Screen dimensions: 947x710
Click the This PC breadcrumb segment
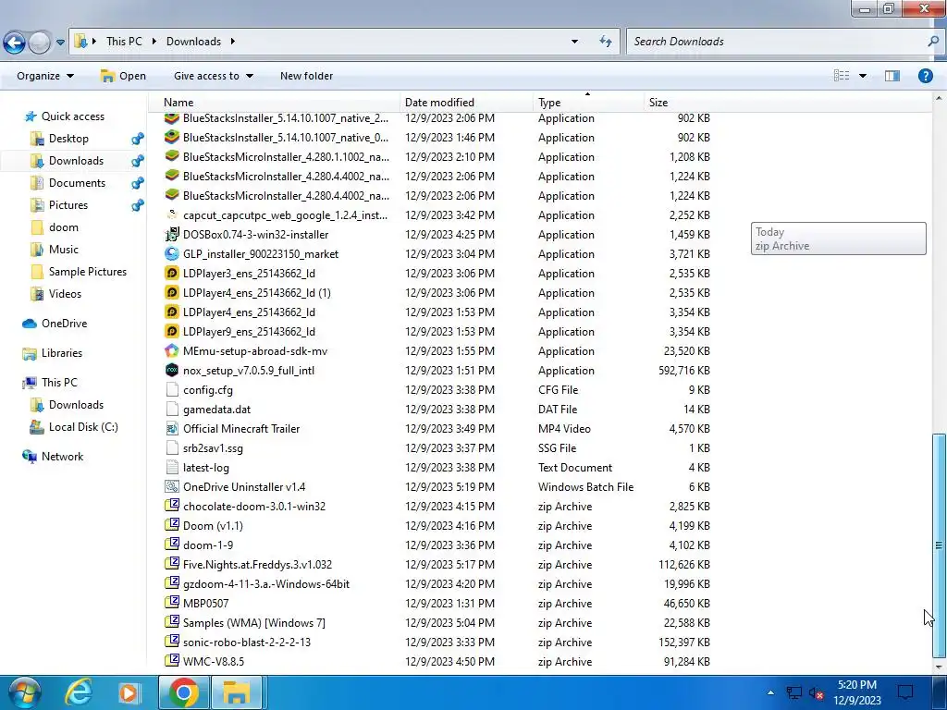pos(124,42)
